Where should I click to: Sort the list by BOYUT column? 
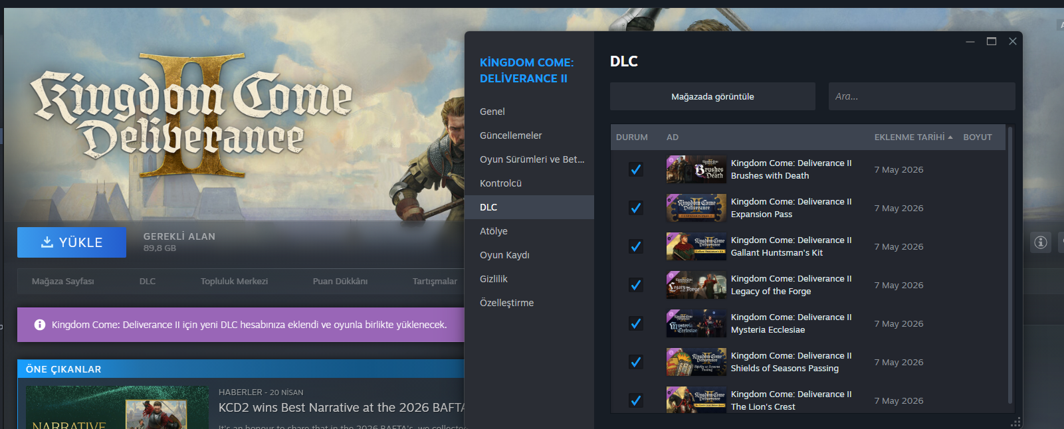point(978,137)
